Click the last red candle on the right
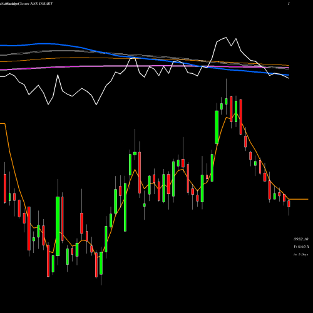Screen dimensions: 313x313 pos(289,203)
